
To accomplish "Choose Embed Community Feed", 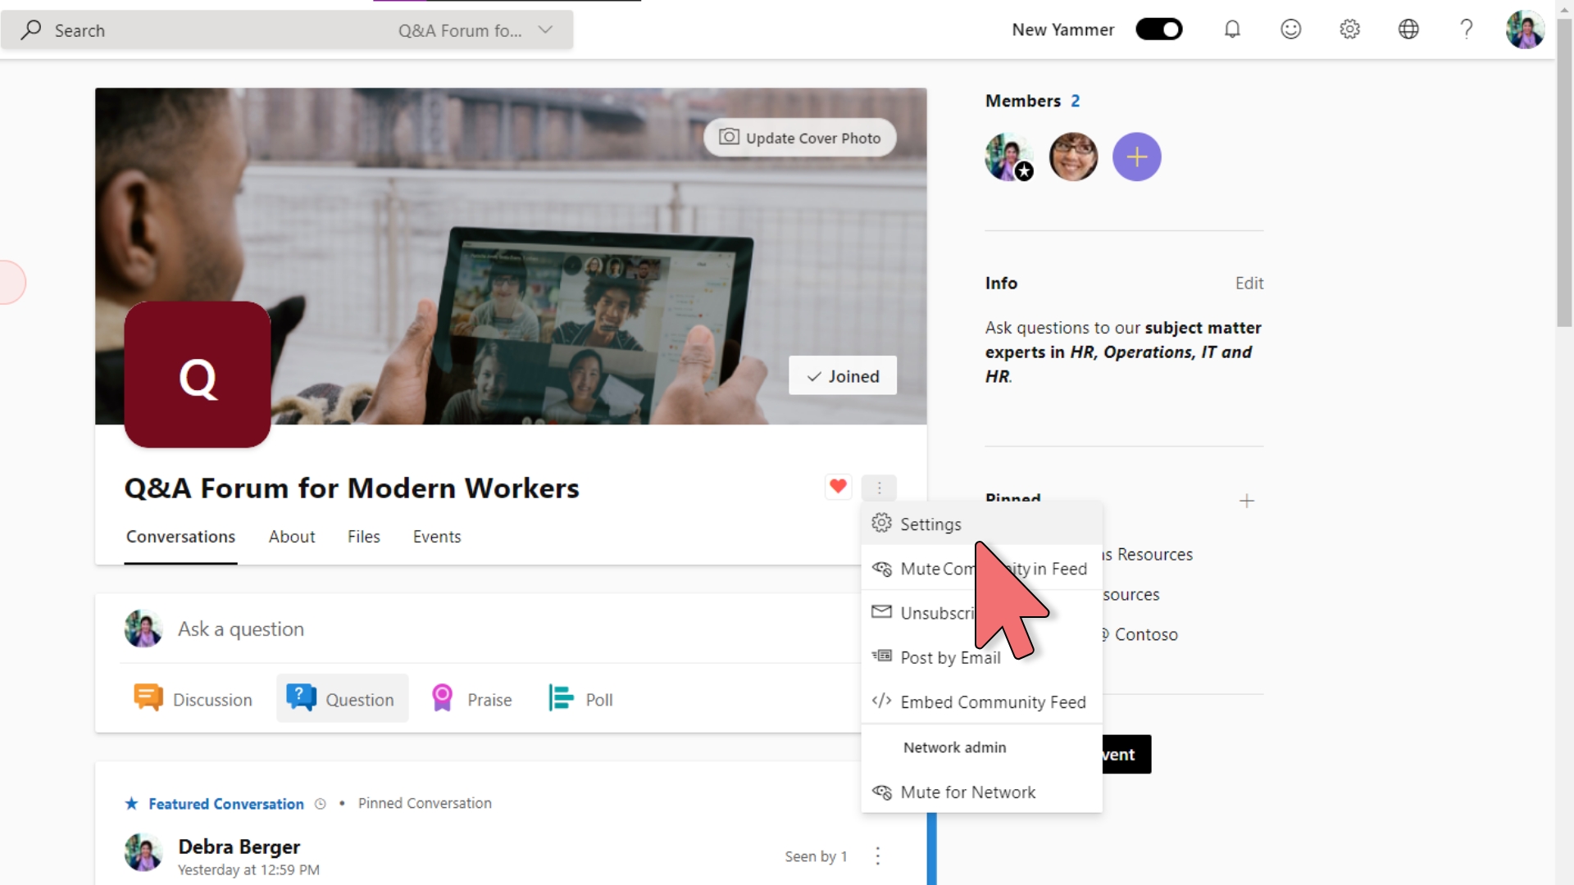I will click(981, 701).
